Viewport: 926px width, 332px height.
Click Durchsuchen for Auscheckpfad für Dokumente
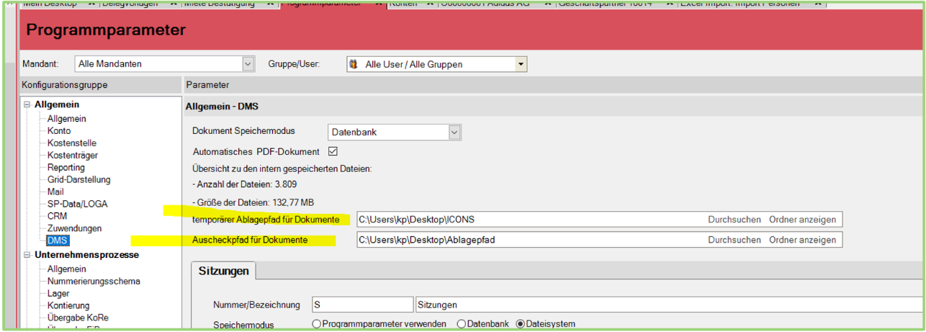pyautogui.click(x=734, y=240)
